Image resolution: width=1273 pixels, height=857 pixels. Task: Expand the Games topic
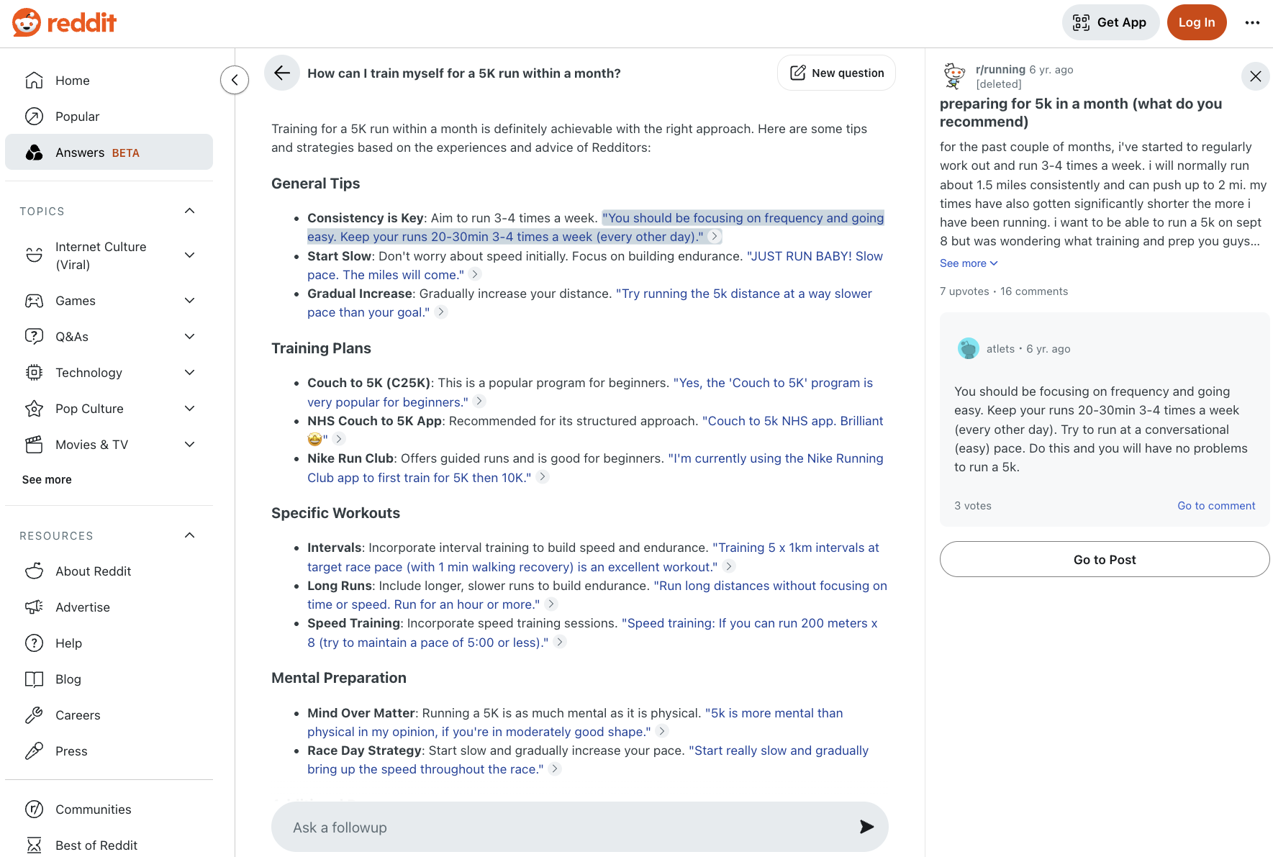tap(190, 301)
